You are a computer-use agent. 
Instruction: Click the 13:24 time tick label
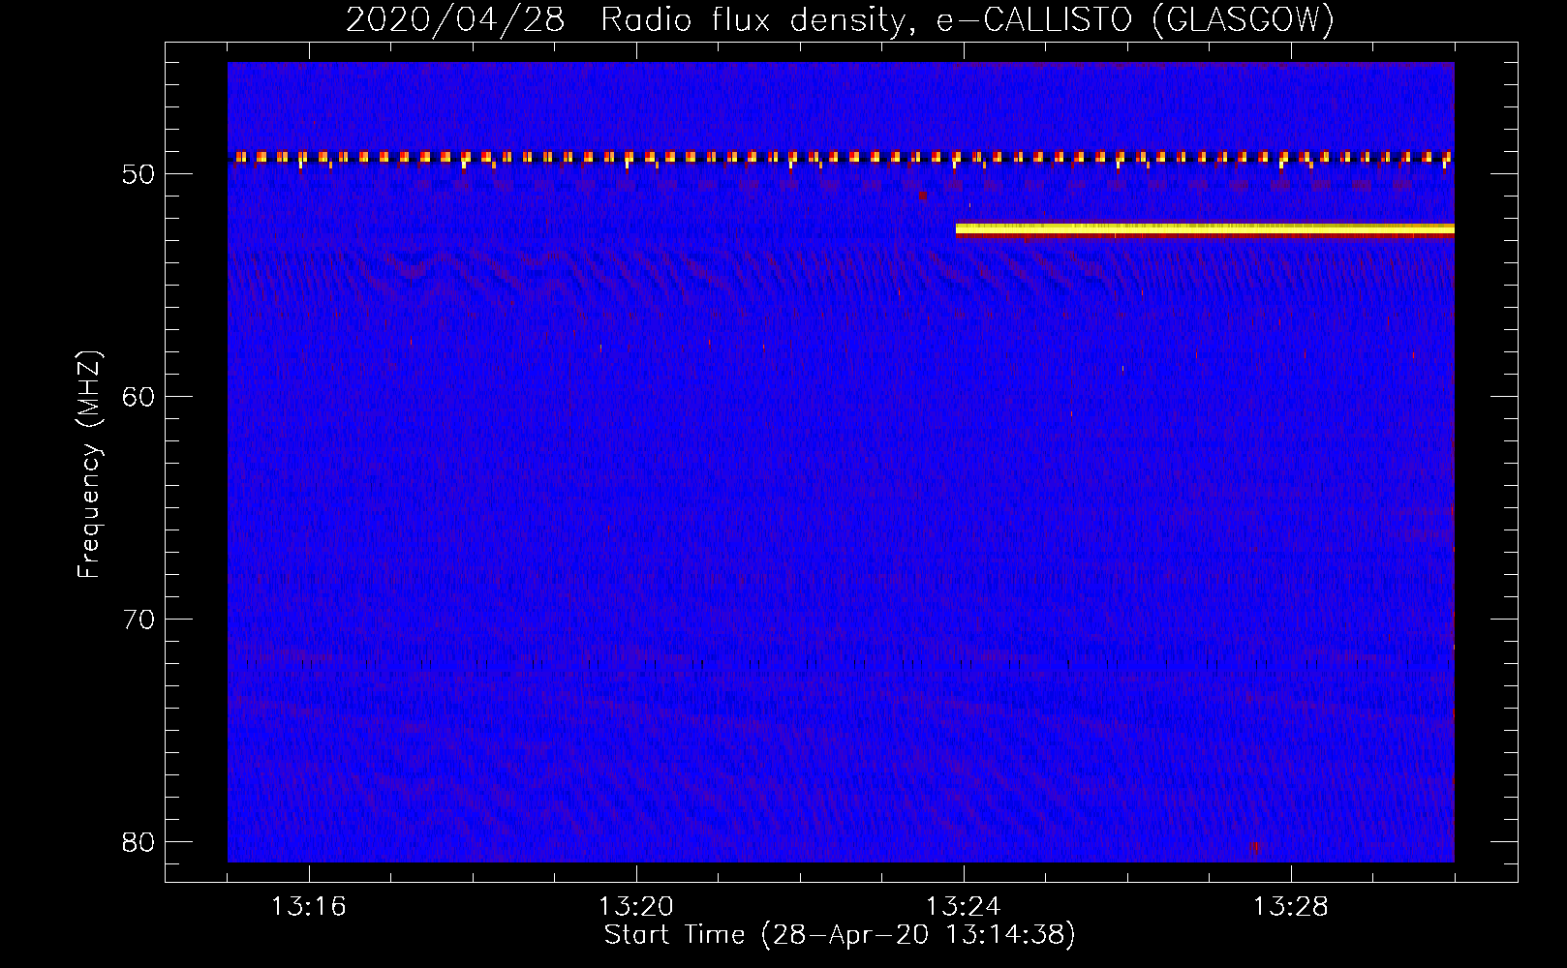964,907
